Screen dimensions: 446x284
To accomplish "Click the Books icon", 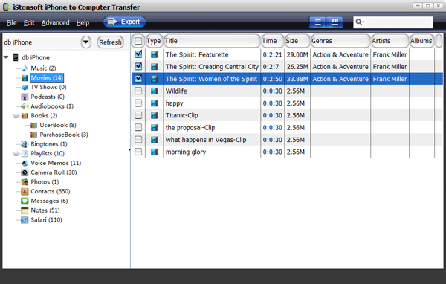I will (x=25, y=115).
